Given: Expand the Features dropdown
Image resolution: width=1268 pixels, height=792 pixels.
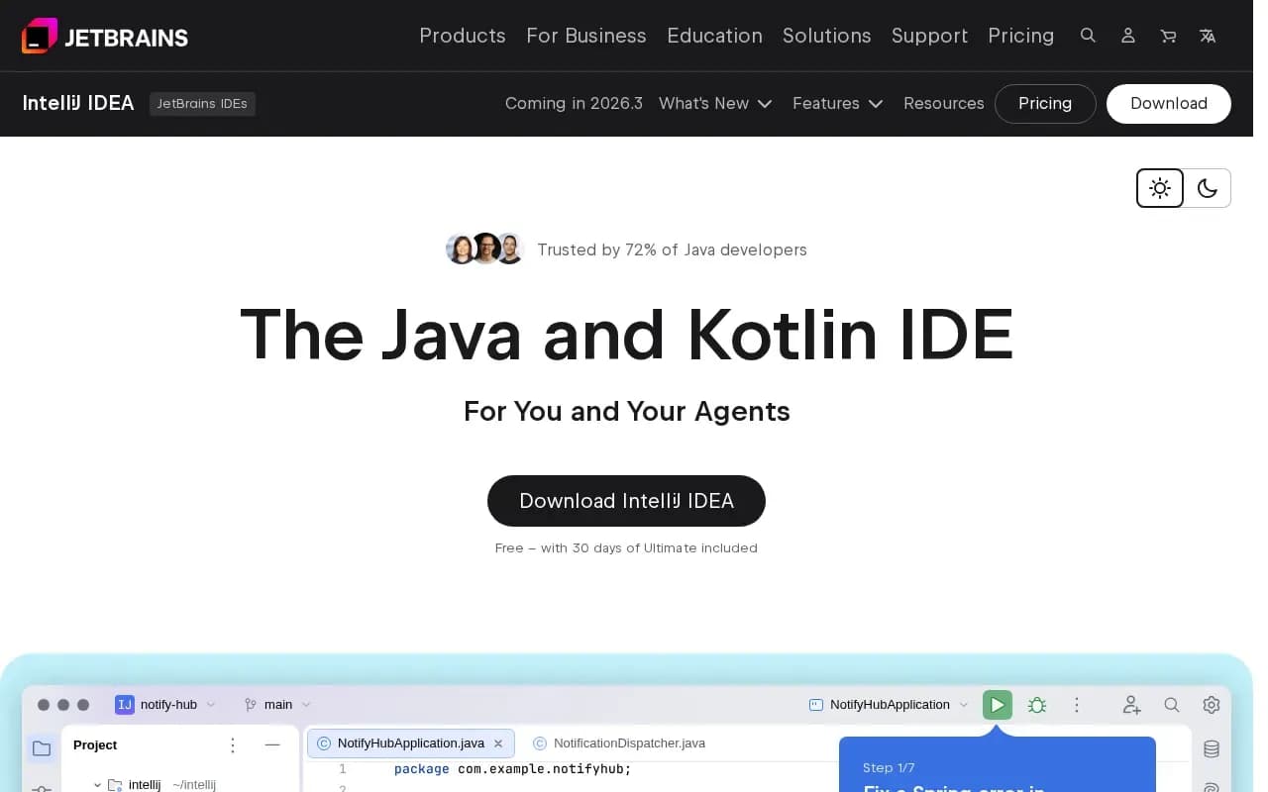Looking at the screenshot, I should (837, 103).
